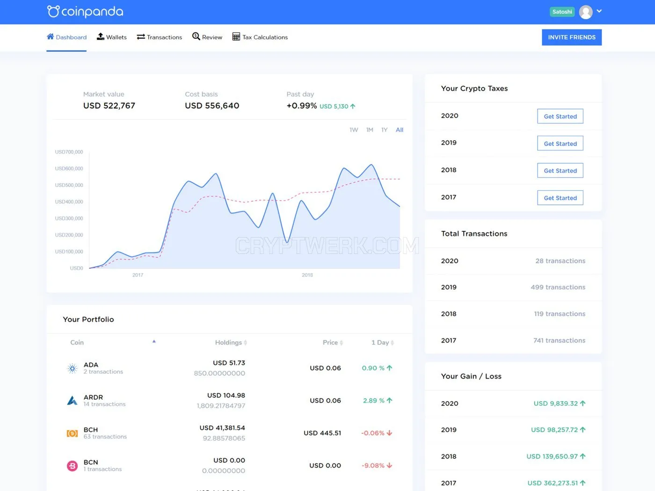Click the Review magnifier icon
Image resolution: width=655 pixels, height=491 pixels.
pos(196,36)
